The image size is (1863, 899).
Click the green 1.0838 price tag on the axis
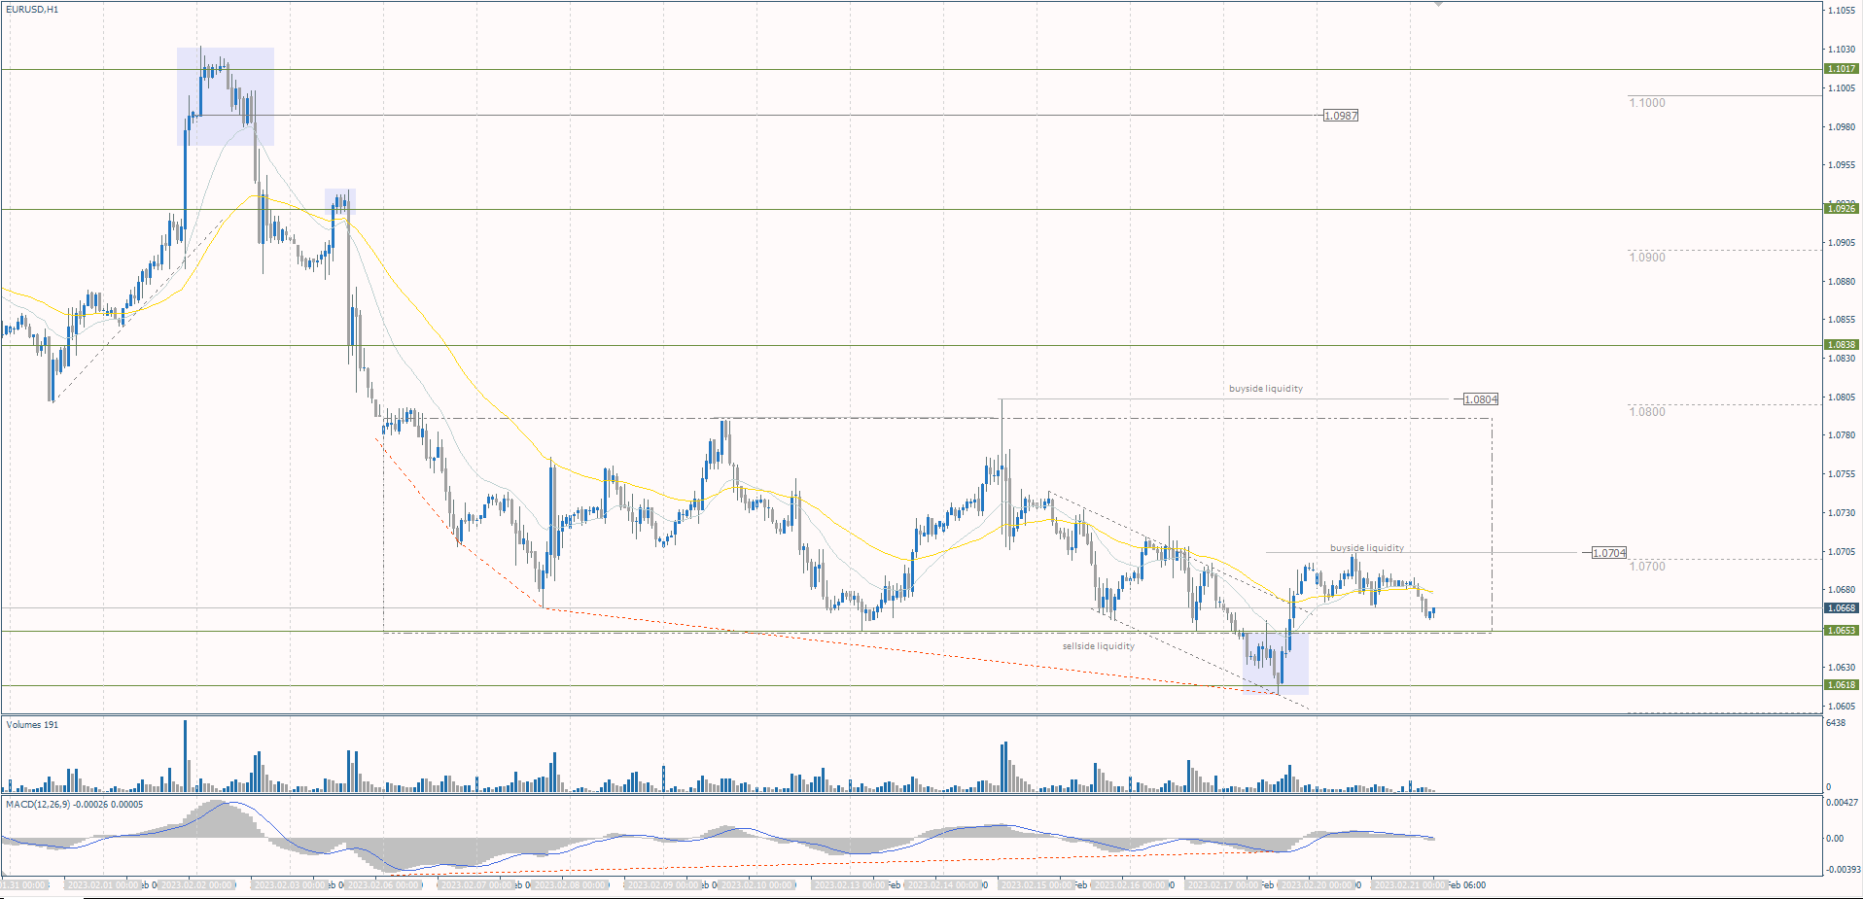pos(1842,345)
